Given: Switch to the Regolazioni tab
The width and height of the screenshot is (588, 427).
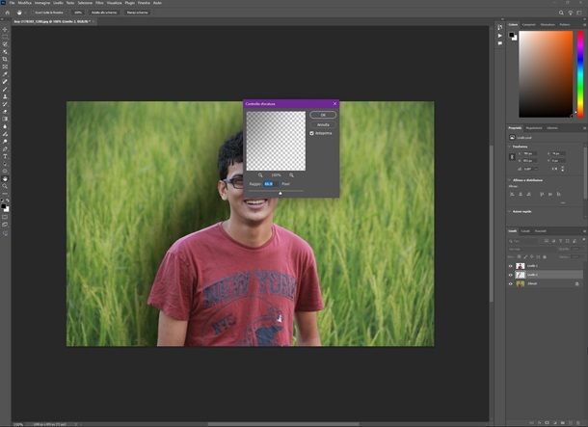Looking at the screenshot, I should (x=534, y=128).
